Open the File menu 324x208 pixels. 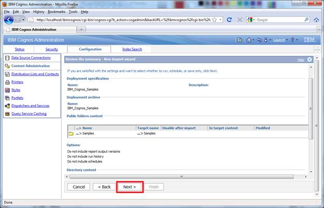pos(7,12)
